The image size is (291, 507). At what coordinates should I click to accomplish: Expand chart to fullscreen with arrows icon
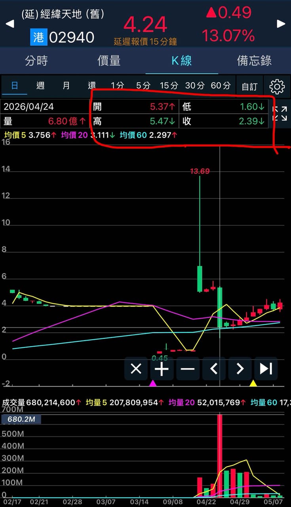tap(280, 114)
